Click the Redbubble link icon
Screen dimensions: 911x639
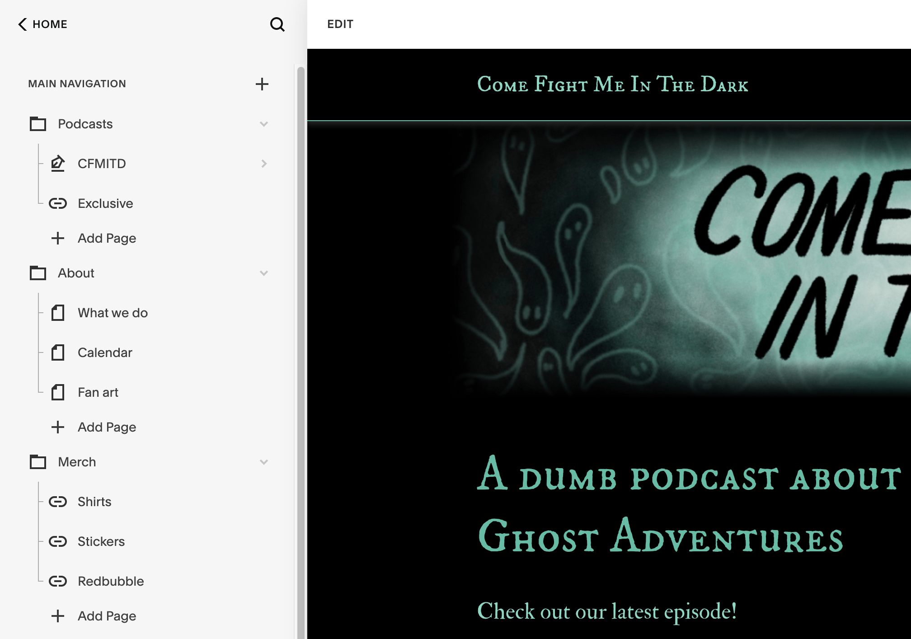point(58,581)
